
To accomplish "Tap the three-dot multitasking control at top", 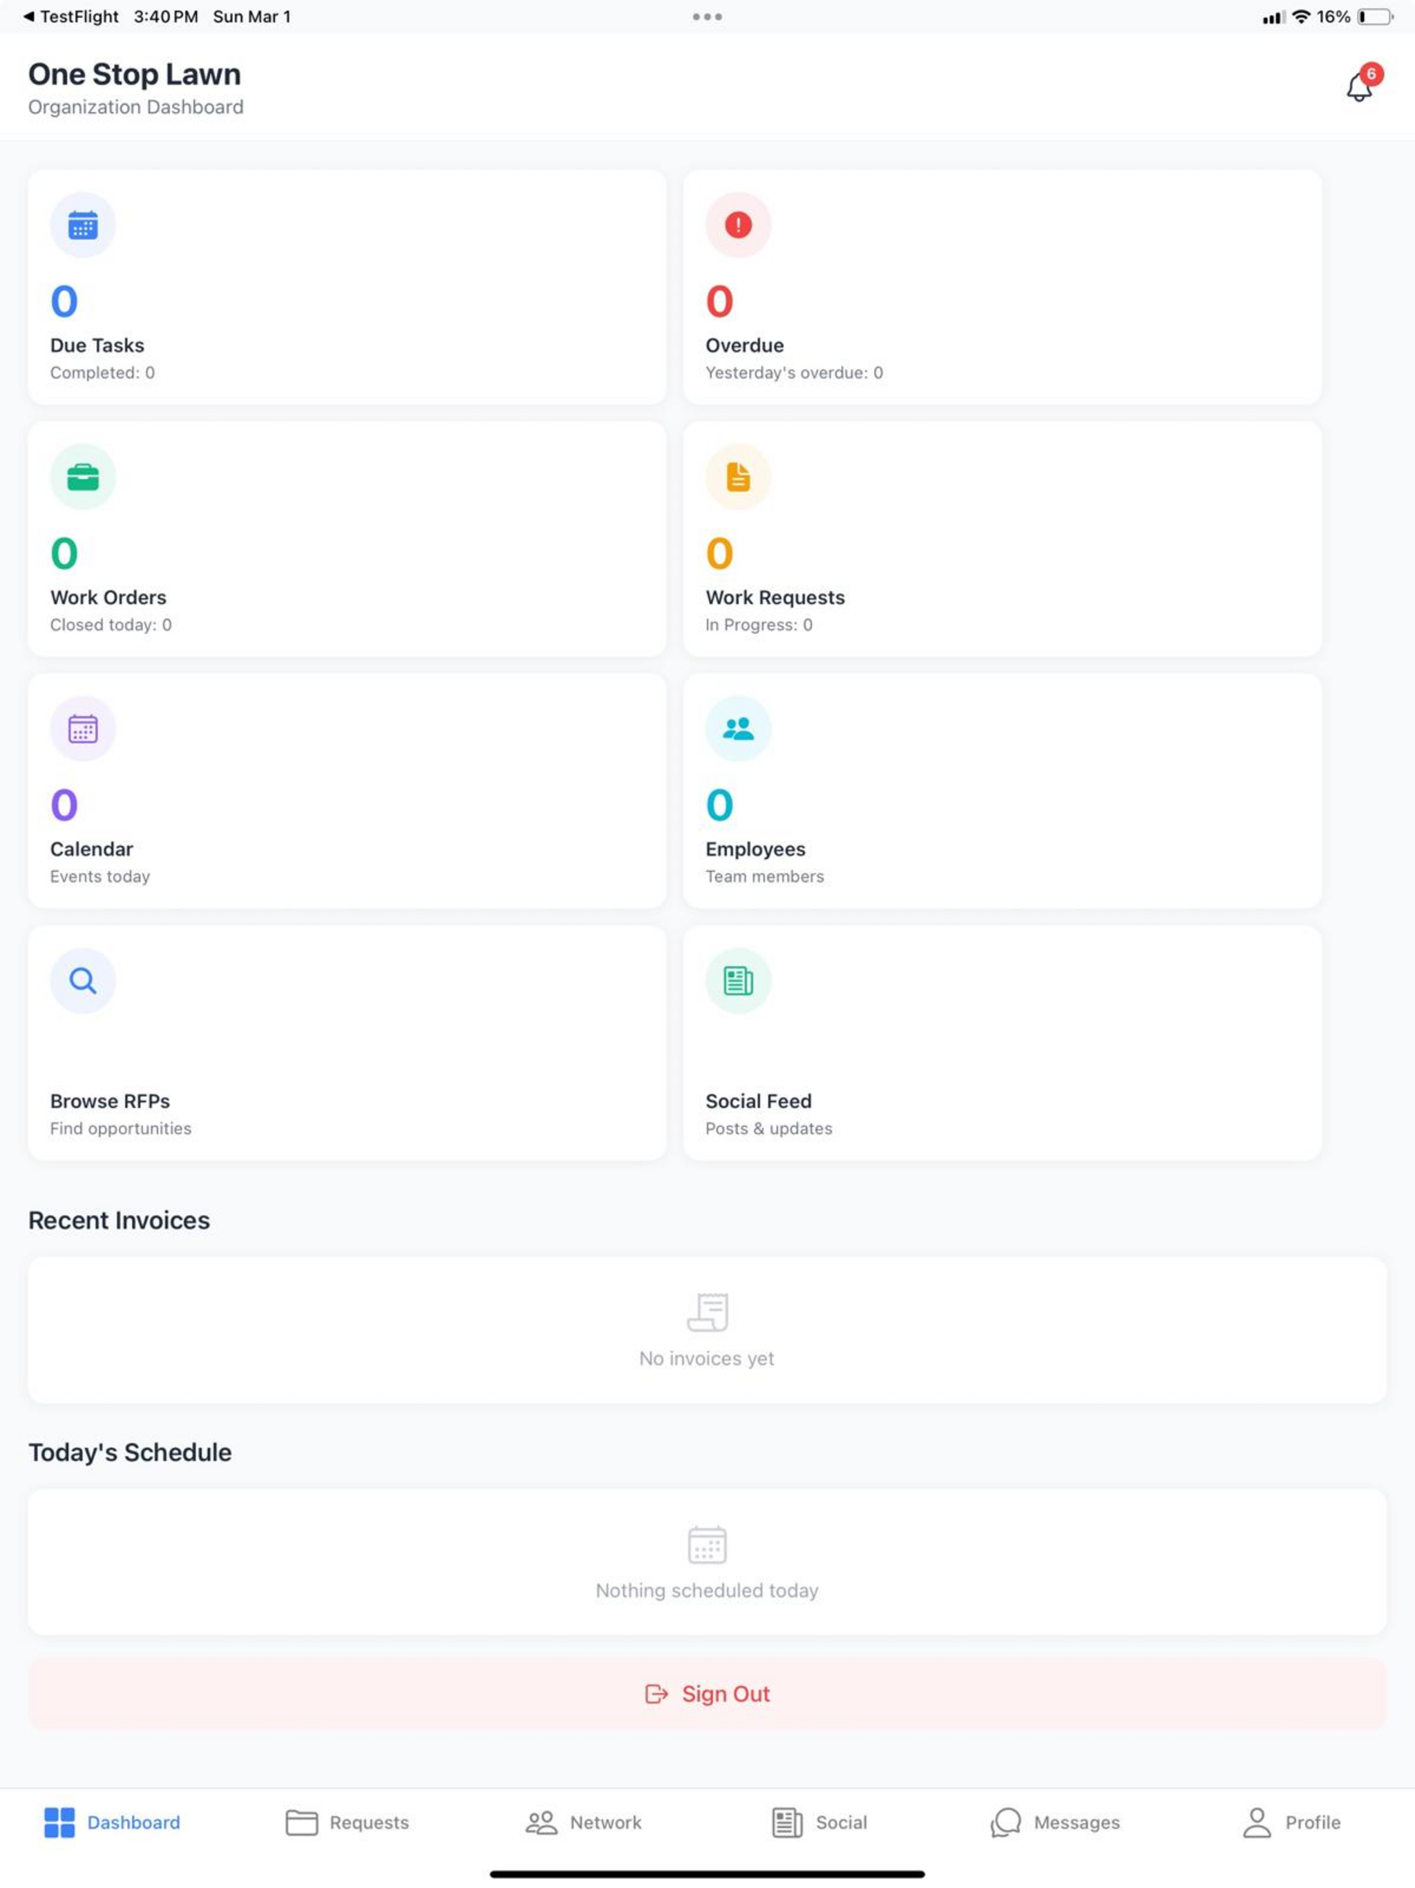I will click(x=707, y=16).
